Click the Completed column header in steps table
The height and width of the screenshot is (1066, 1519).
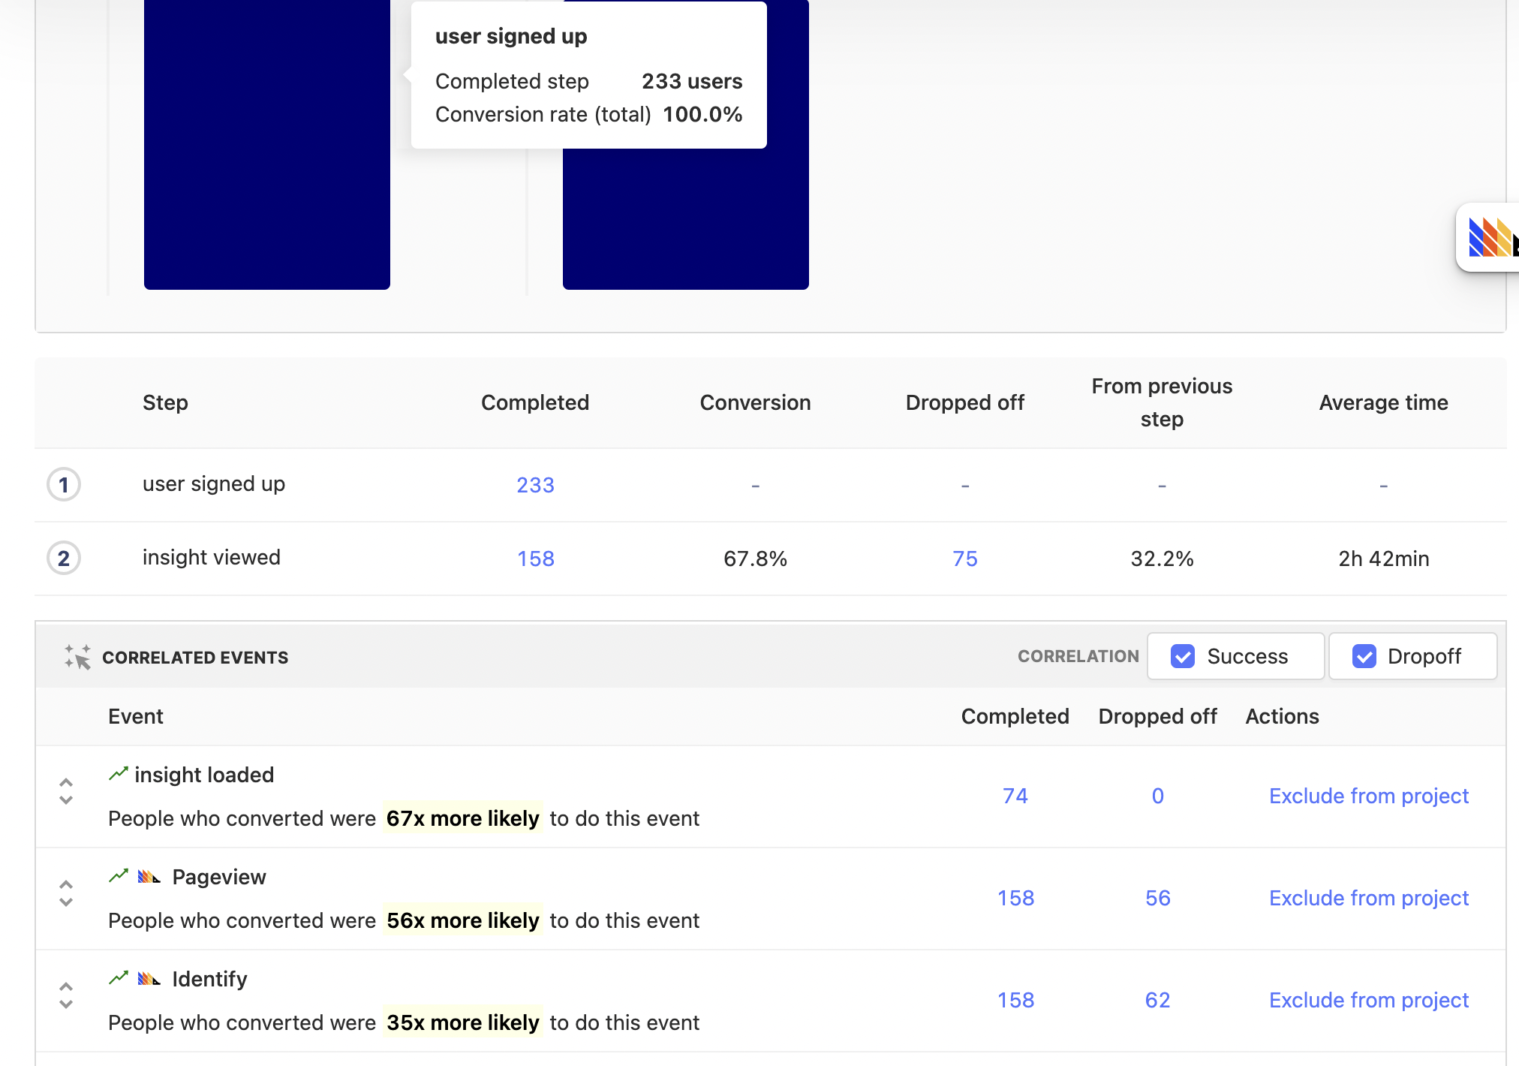(x=534, y=402)
